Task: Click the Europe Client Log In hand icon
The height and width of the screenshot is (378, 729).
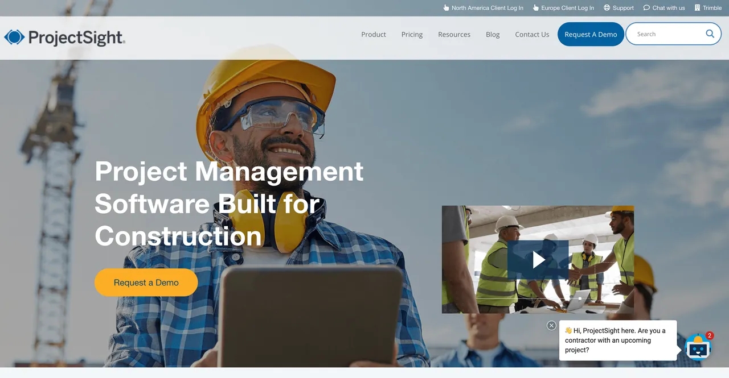Action: (536, 8)
